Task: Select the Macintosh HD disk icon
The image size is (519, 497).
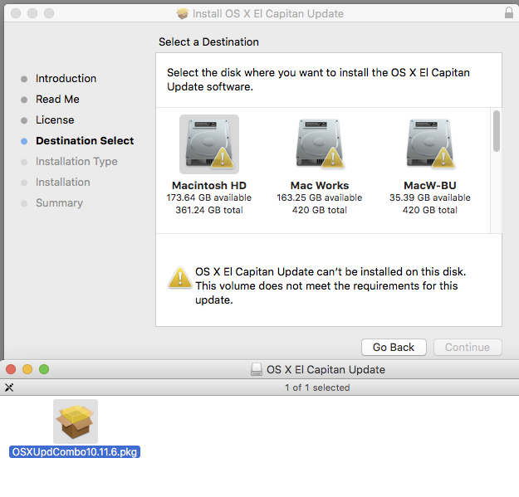Action: [209, 144]
